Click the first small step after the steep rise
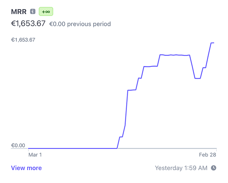 point(132,90)
